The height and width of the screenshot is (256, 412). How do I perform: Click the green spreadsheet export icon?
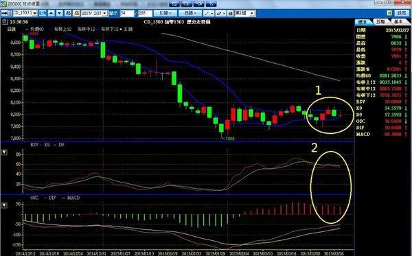pos(389,13)
